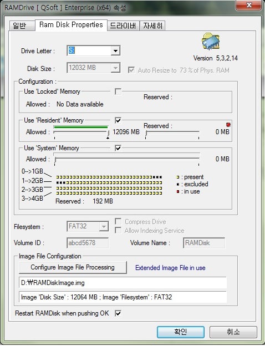Enable the Use 'Locked' Memory checkbox
265x346 pixels.
[118, 91]
